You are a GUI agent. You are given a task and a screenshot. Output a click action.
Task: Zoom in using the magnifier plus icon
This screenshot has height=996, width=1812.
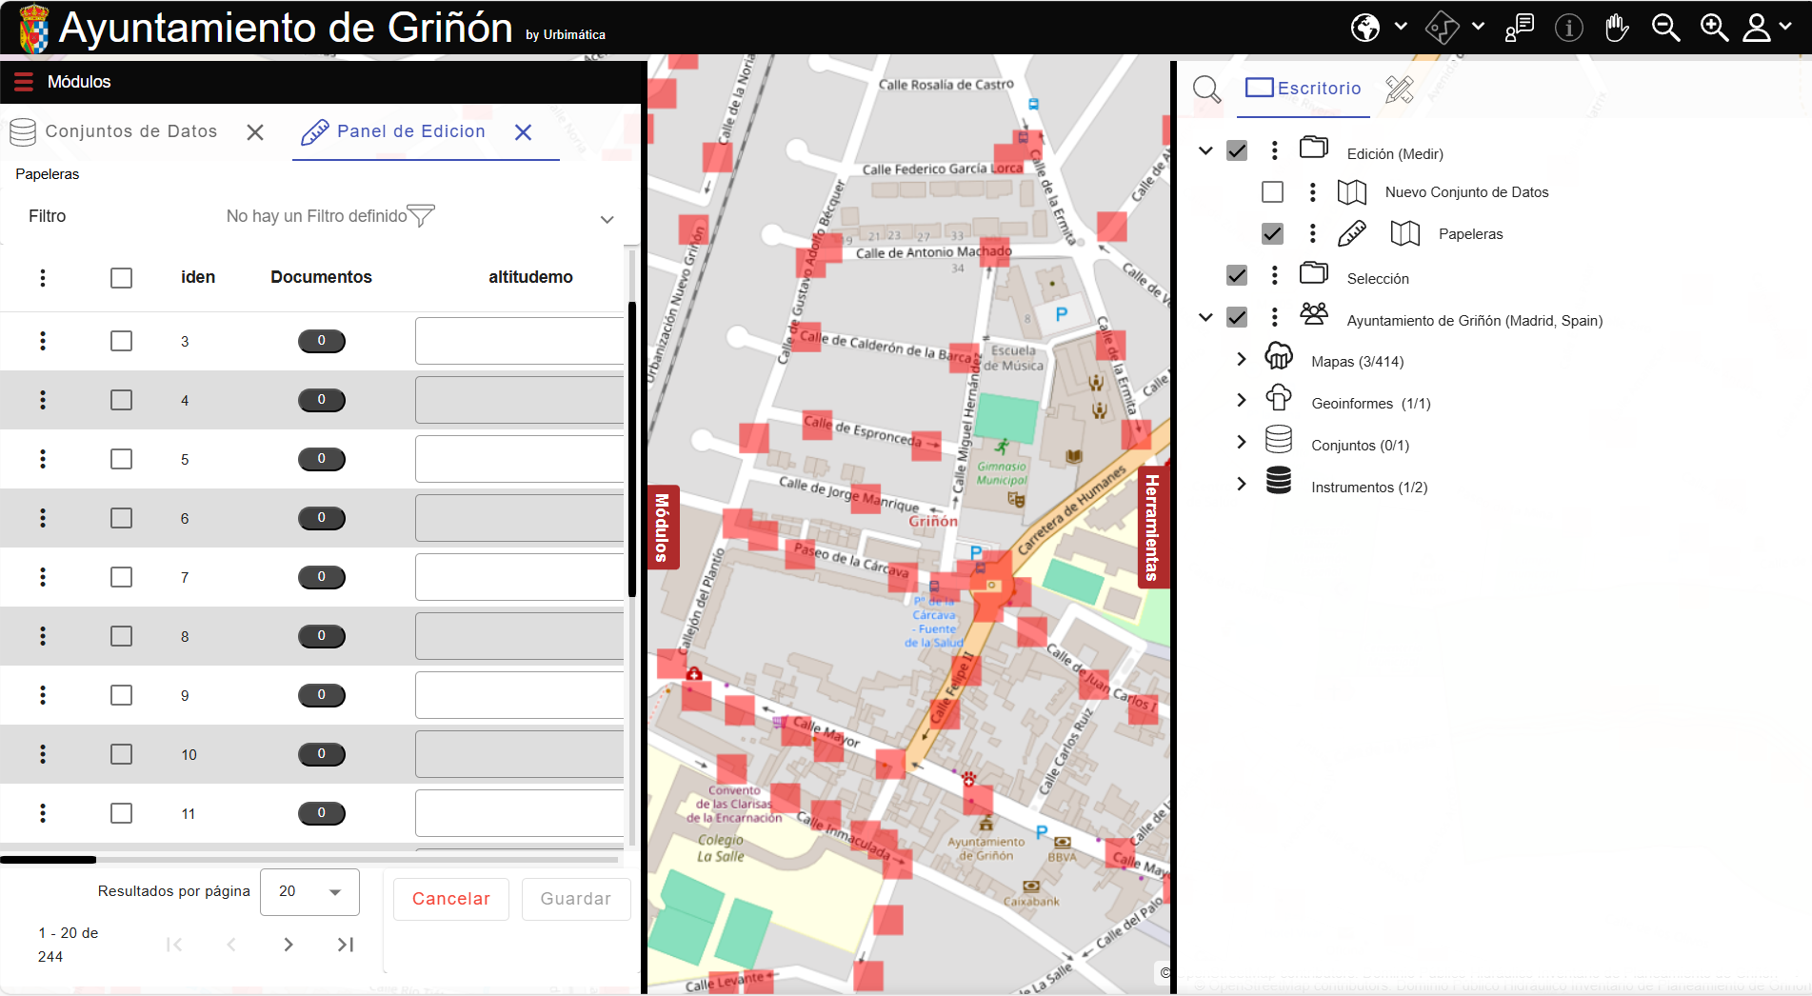[x=1714, y=27]
